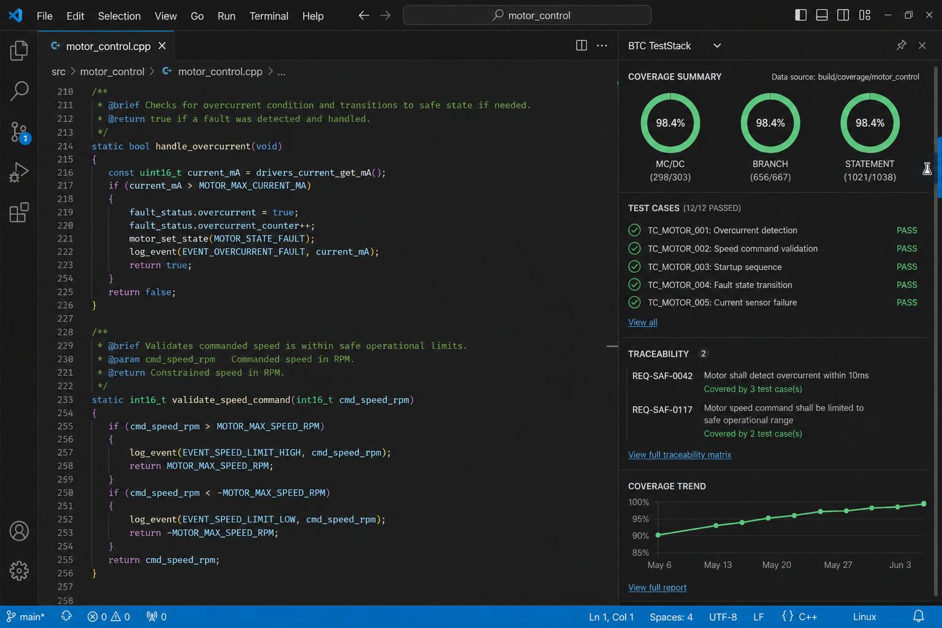Click the motor_control search box in title bar
942x628 pixels.
coord(527,15)
